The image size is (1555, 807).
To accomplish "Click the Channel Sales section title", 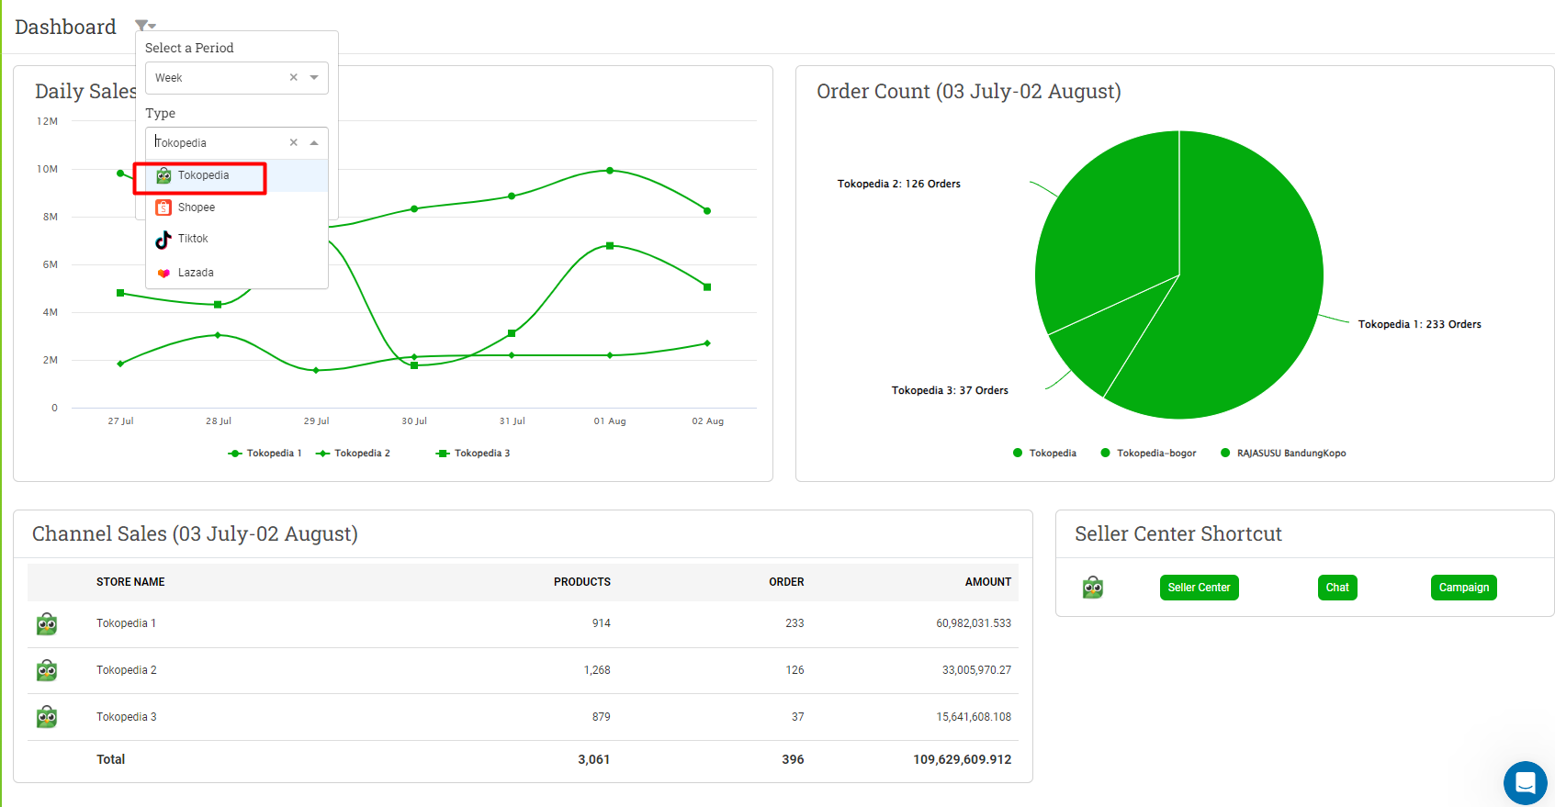I will click(x=195, y=533).
